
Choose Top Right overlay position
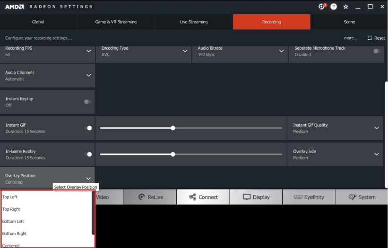(x=46, y=209)
